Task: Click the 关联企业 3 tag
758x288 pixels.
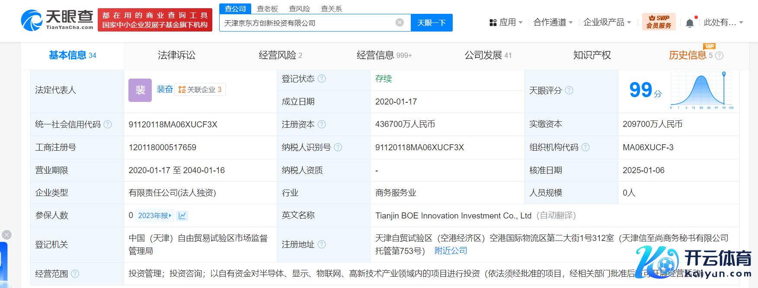Action: (x=200, y=90)
